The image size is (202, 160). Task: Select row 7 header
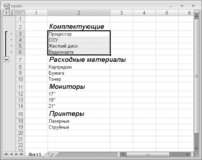point(20,60)
